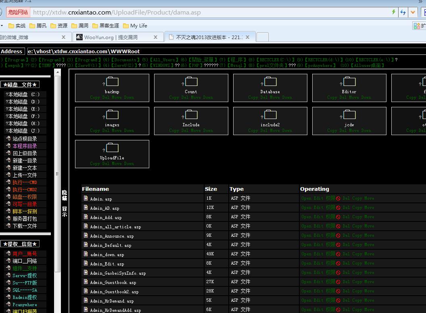Open the 黑客生涯 bookmarks folder
Screen dimensions: 426x313
point(106,25)
